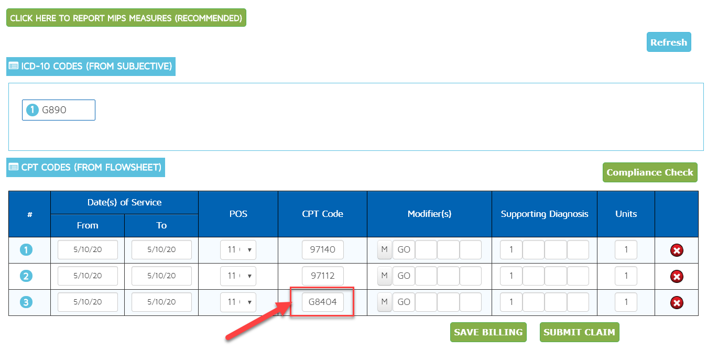Open POS dropdown for G8404 row
The height and width of the screenshot is (350, 718).
point(238,302)
